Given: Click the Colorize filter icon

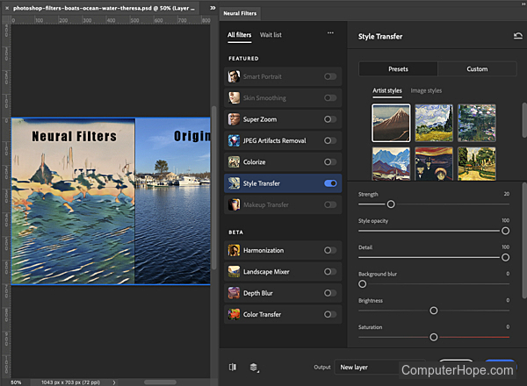Looking at the screenshot, I should click(x=234, y=161).
